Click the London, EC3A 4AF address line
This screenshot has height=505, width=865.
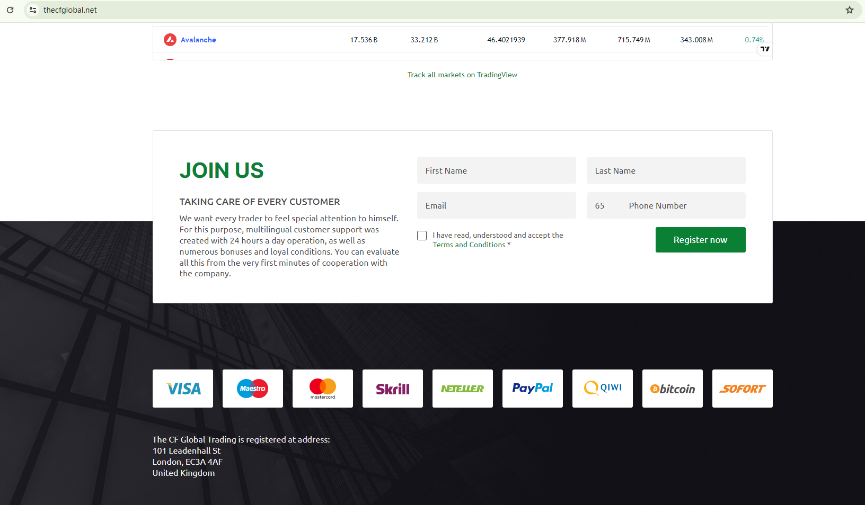188,462
